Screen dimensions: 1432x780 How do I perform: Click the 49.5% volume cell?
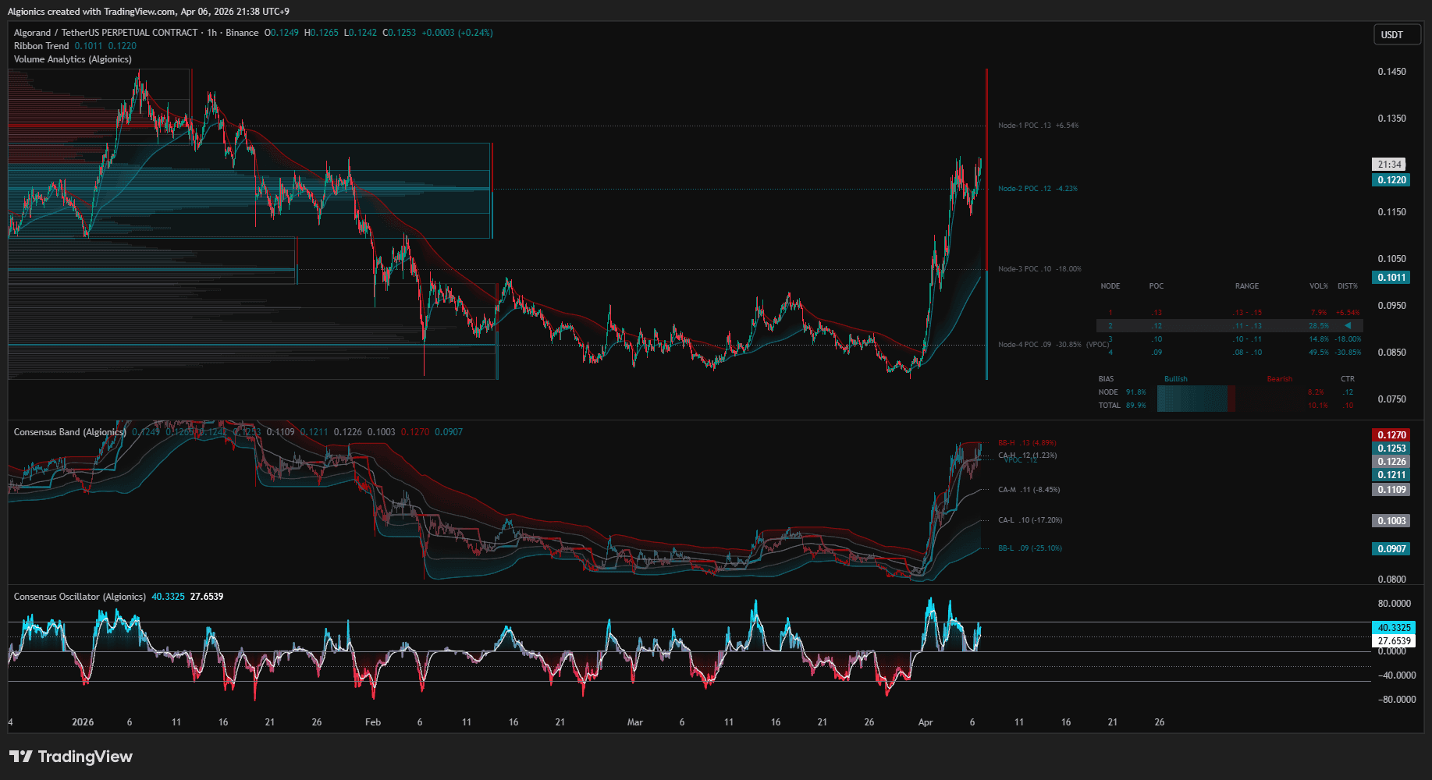pyautogui.click(x=1319, y=353)
